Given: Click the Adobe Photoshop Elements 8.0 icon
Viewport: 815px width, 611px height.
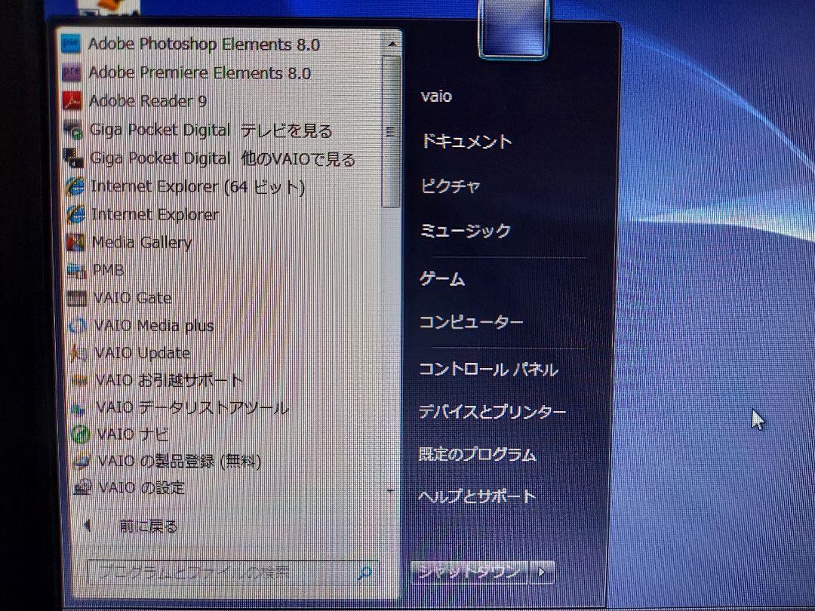Looking at the screenshot, I should pos(70,44).
